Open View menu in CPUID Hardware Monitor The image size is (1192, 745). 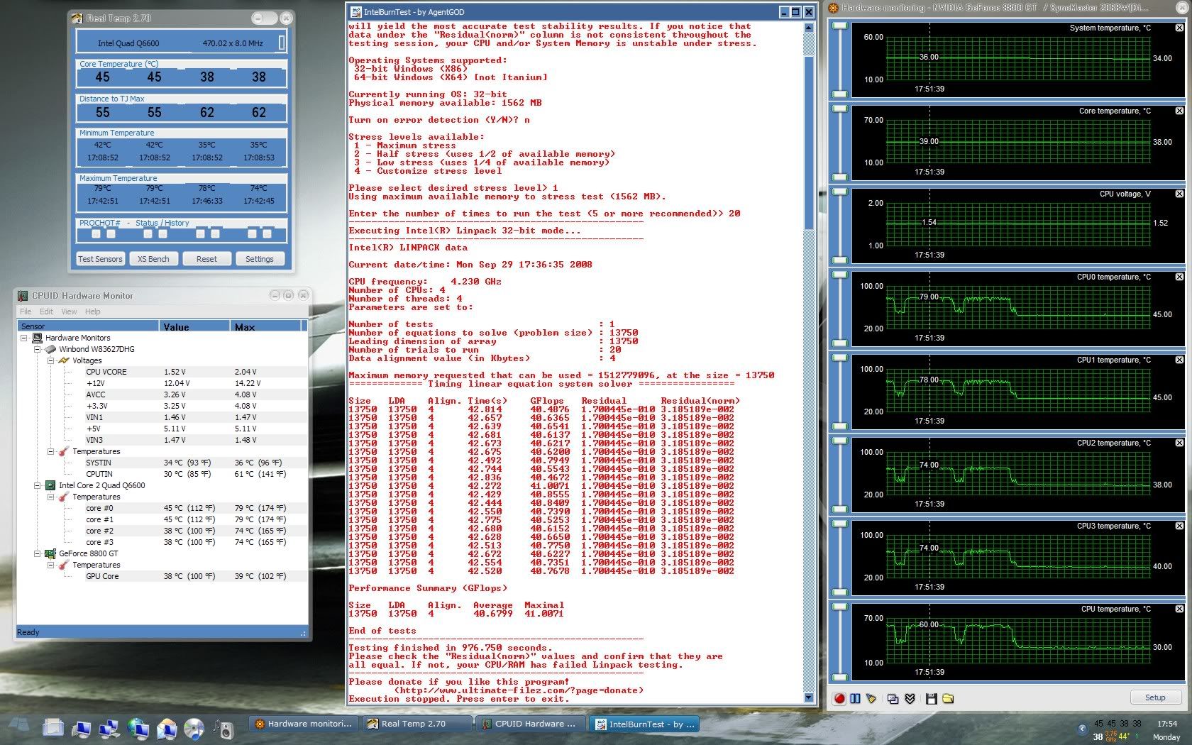point(69,311)
